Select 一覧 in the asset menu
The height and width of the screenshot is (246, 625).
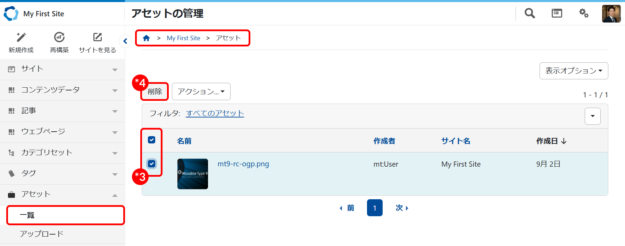click(27, 215)
